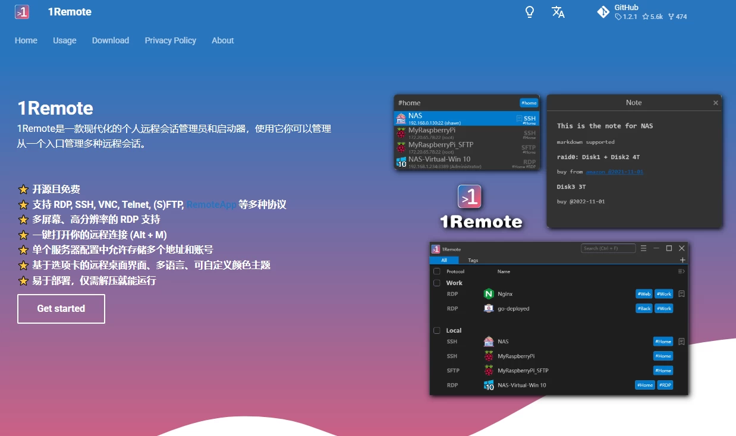This screenshot has height=436, width=736.
Task: Select NAS-Virtual-Win 10 in the launcher
Action: click(467, 162)
